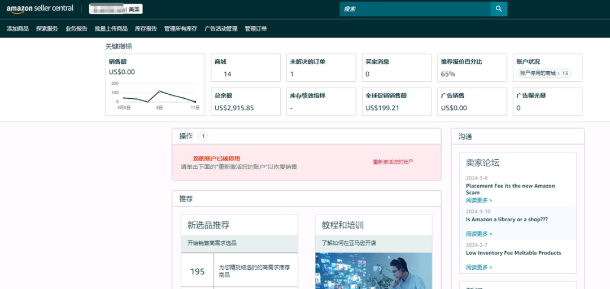Open Low Inventory Fee Meltable Products post
The image size is (610, 289).
point(513,253)
